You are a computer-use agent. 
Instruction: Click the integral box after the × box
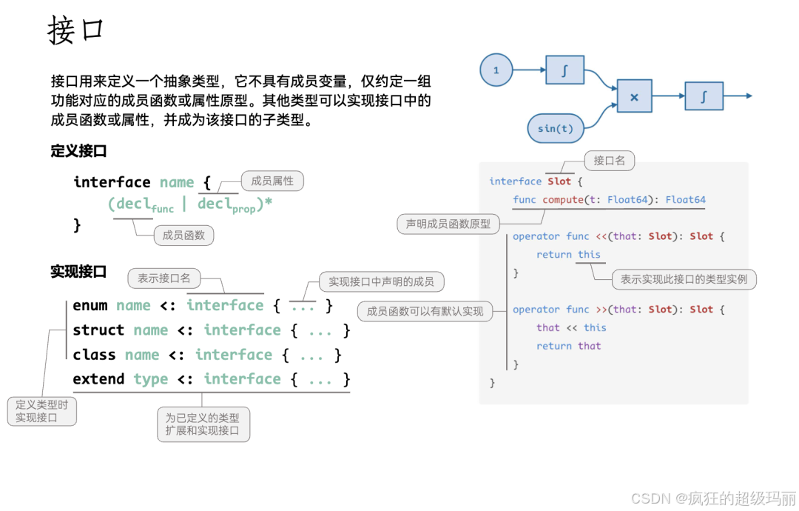point(704,96)
